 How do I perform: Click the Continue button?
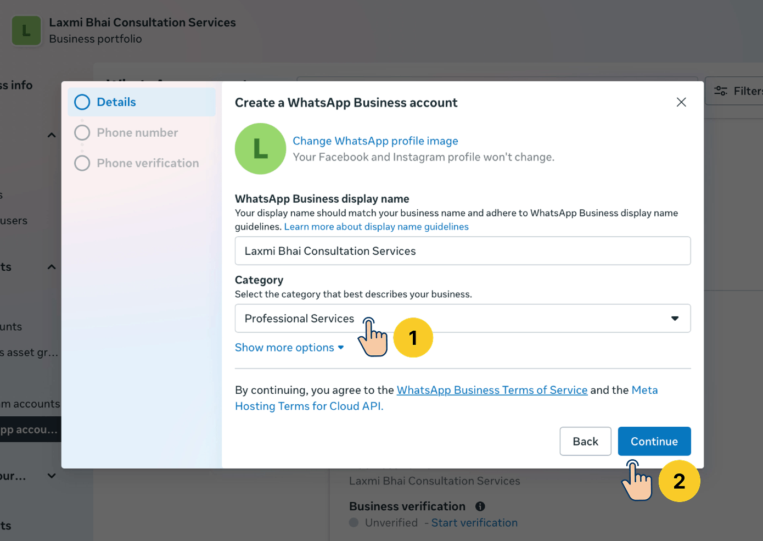(654, 442)
